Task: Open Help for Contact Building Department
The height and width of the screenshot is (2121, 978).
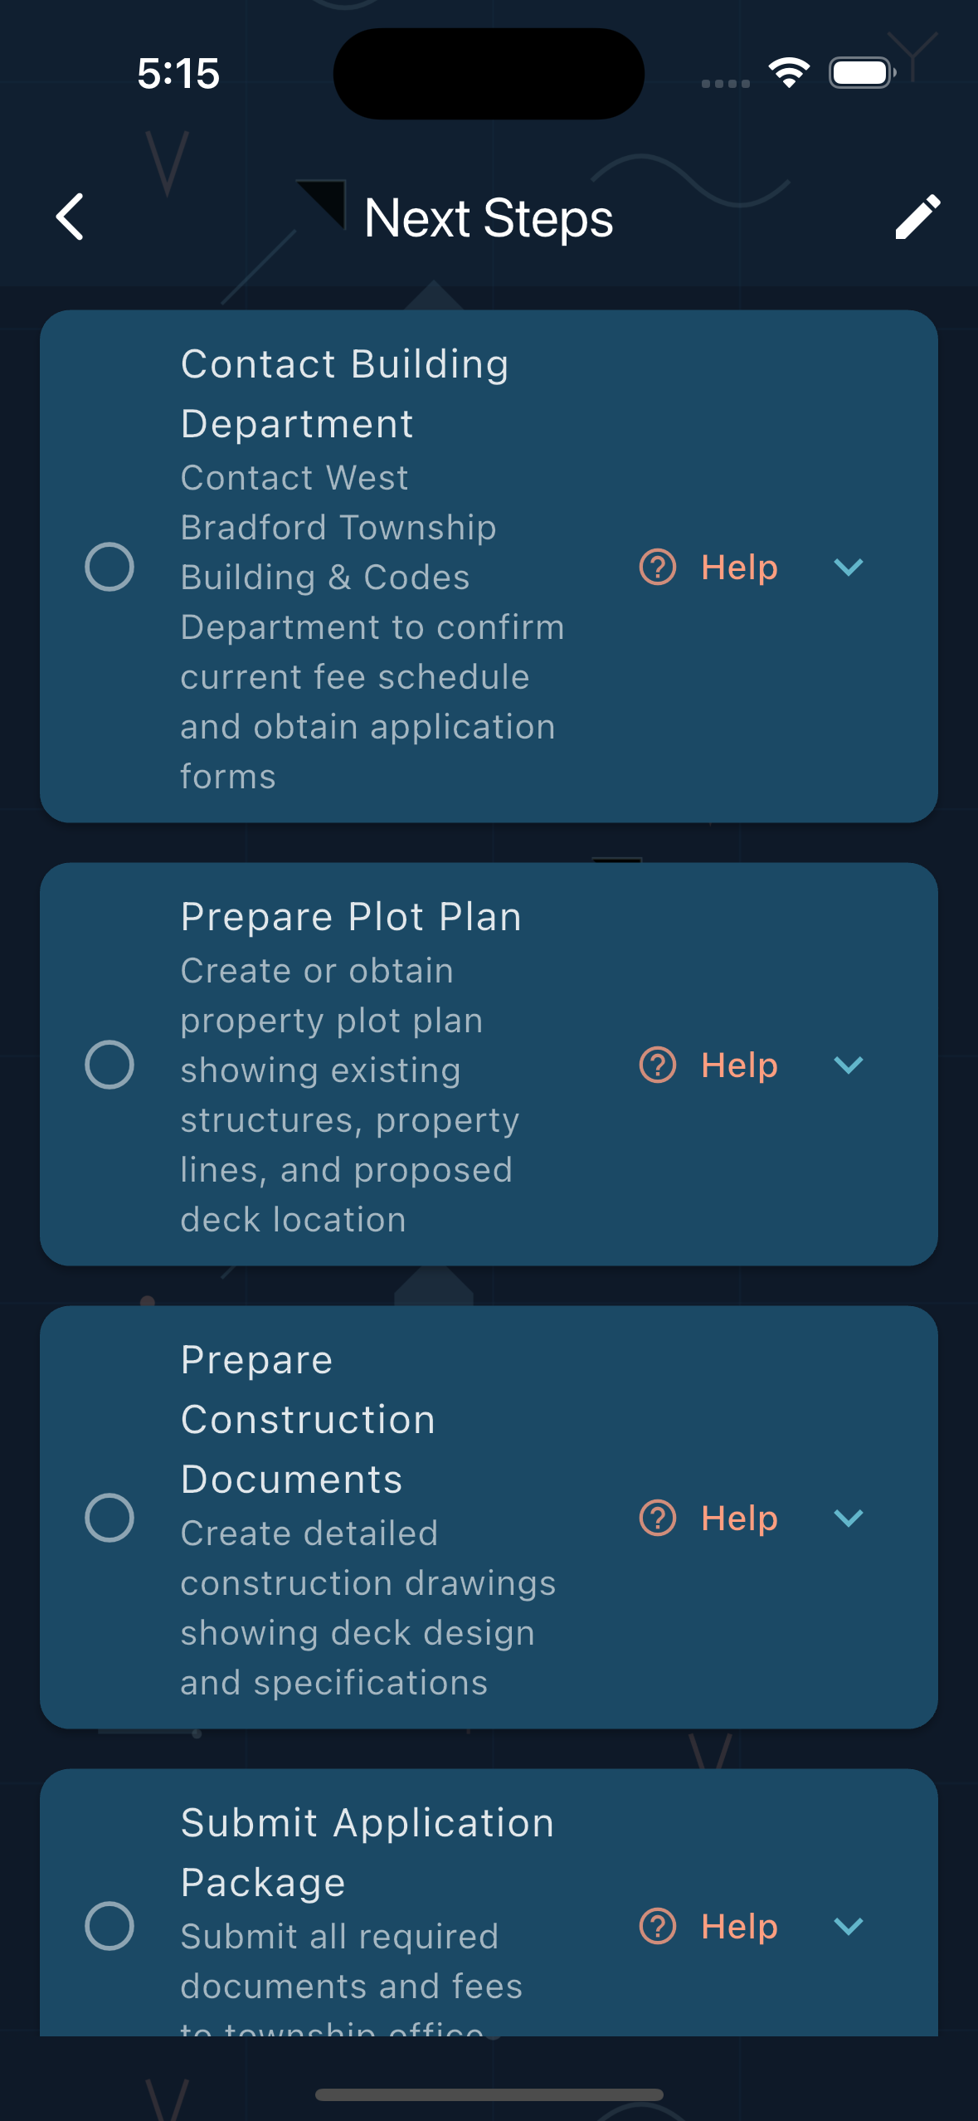Action: pyautogui.click(x=739, y=568)
